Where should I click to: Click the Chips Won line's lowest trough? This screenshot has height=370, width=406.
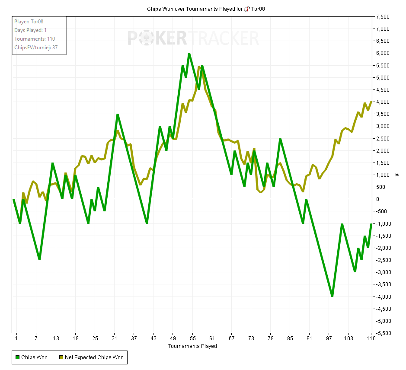coord(332,296)
